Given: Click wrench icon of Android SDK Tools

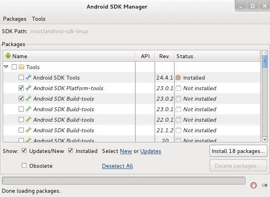Looking at the screenshot, I should [x=28, y=77].
